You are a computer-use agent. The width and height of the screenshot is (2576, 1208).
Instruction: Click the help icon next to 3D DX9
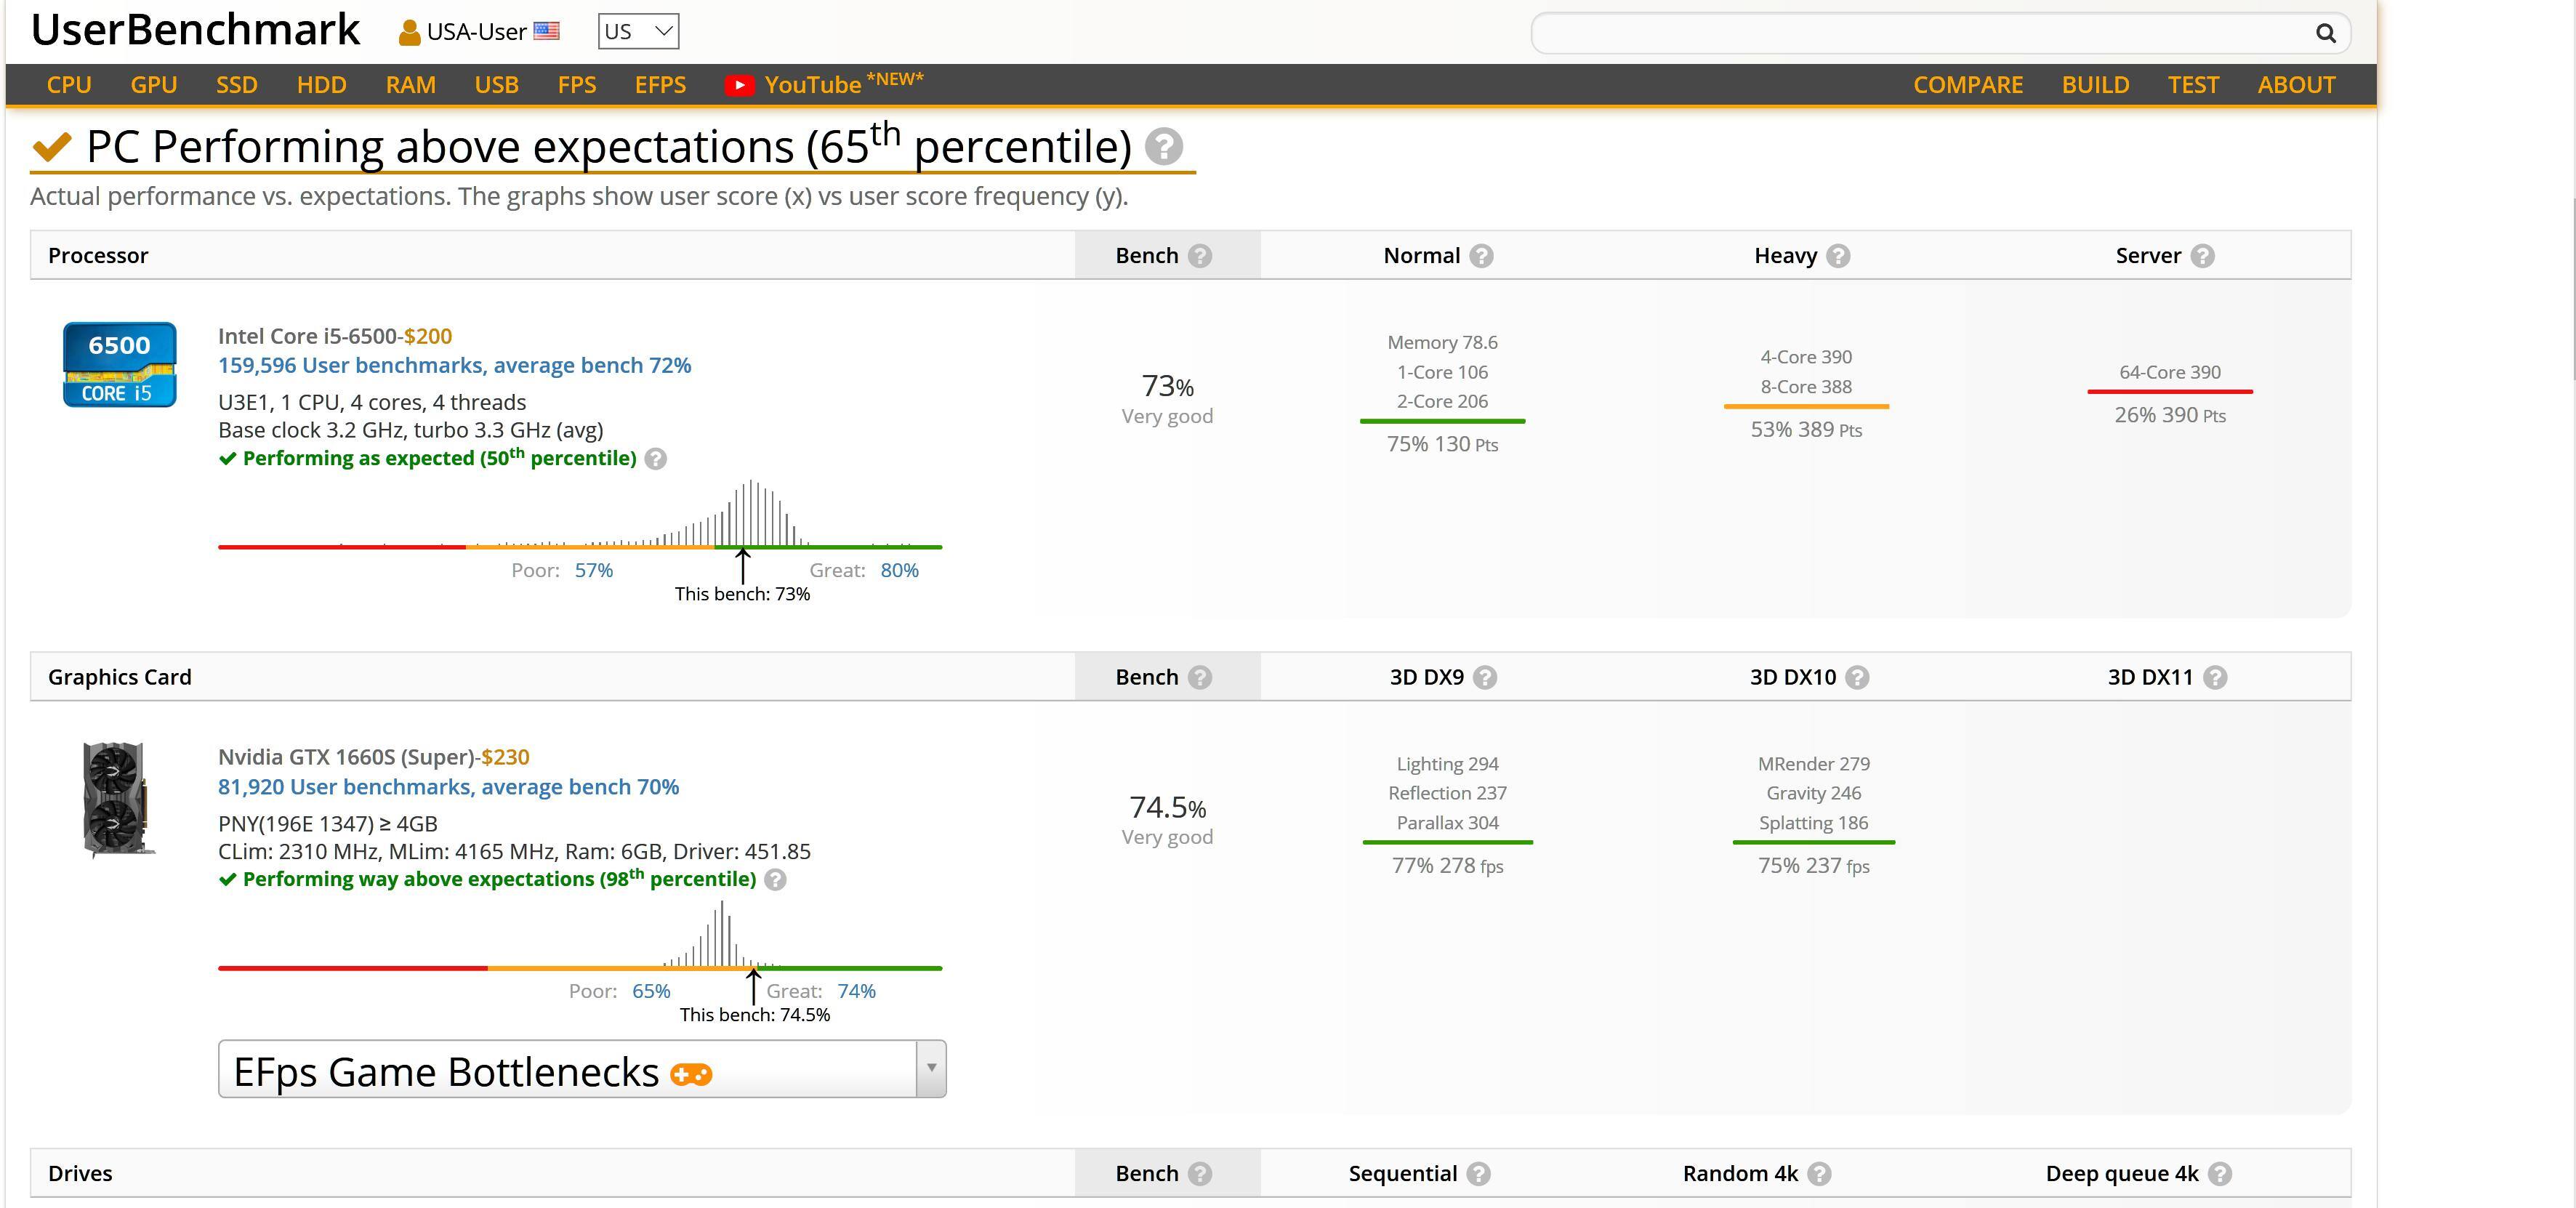1485,678
